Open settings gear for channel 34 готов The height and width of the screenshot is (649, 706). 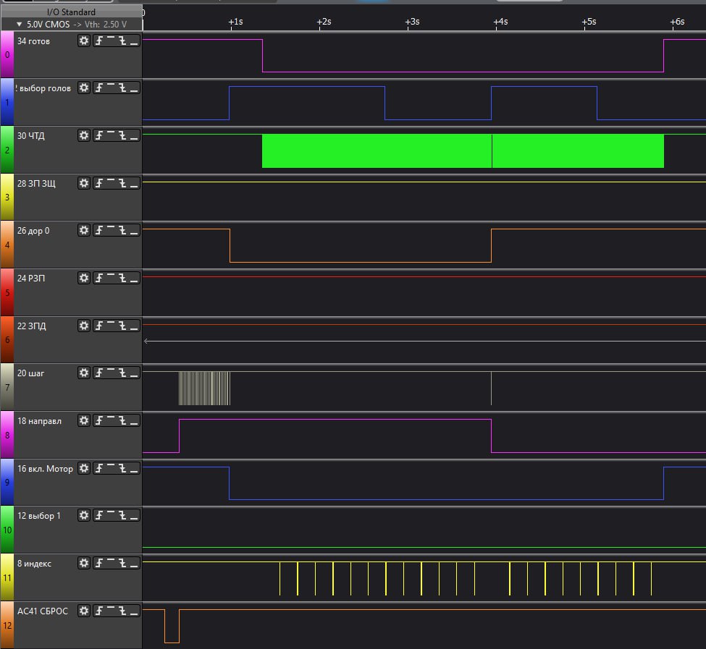coord(84,41)
